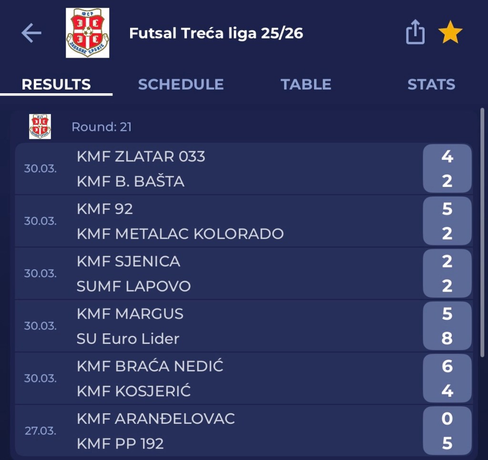Open match with KMF METALAC KOLORADO
This screenshot has height=460, width=488.
click(180, 234)
